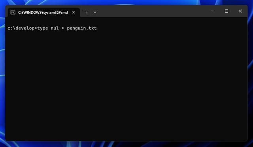Click the 'c:\develop>' prompt text

coord(22,28)
